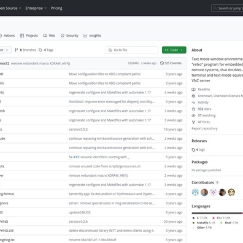
Task: Click the magnifier icon in Go to file
Action: click(110, 50)
